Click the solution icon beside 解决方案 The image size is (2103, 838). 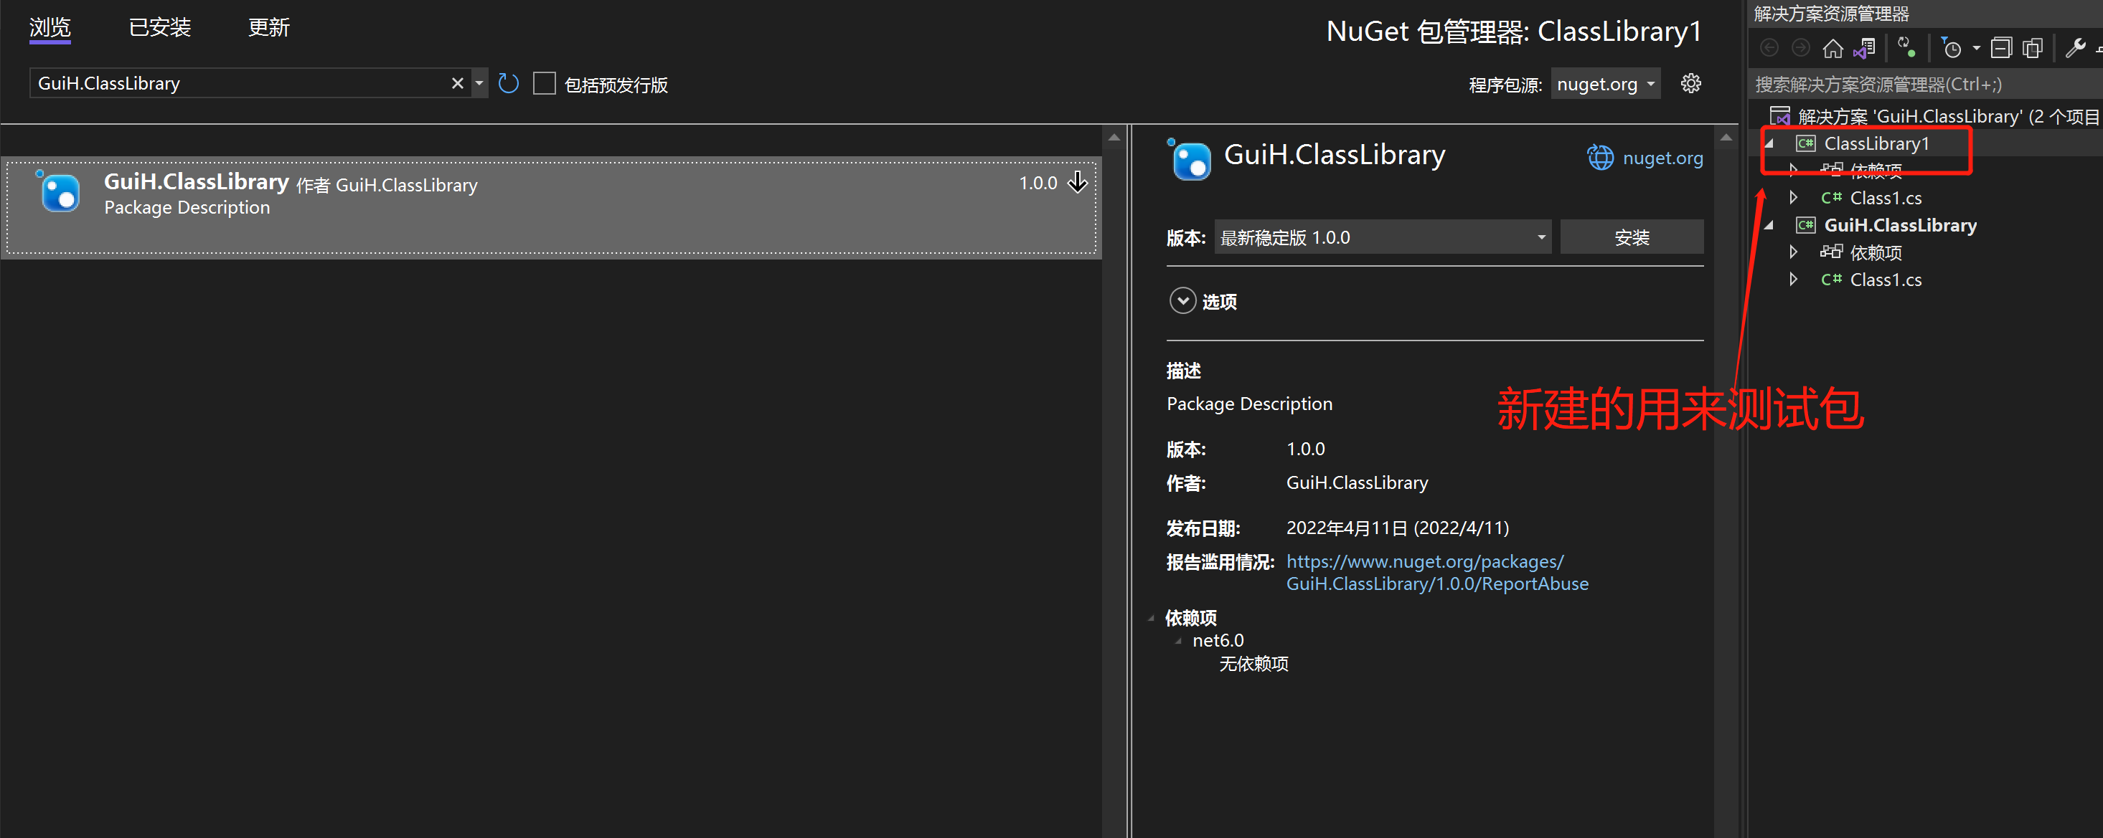click(1779, 116)
